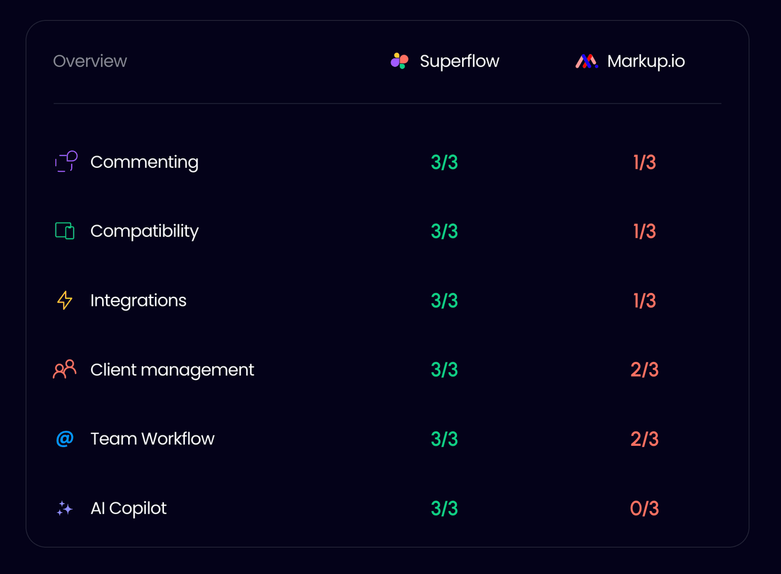Click the AI Copilot sparkles icon
Screen dimensions: 781x574
pyautogui.click(x=64, y=508)
